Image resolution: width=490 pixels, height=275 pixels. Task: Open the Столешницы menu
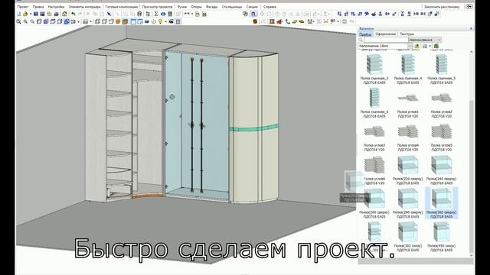(x=232, y=7)
